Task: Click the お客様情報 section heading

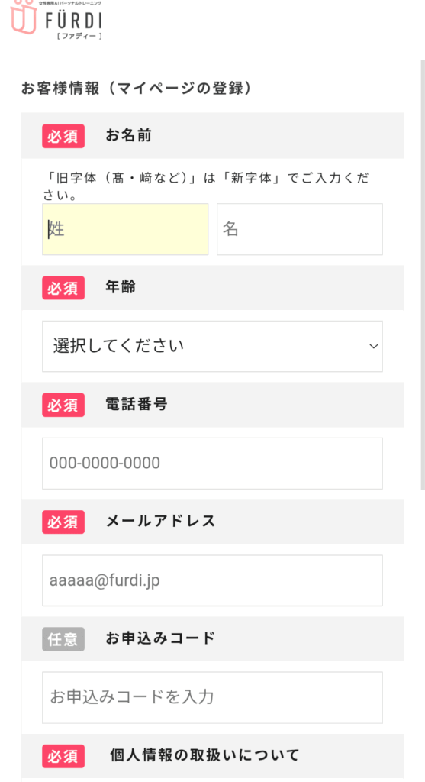Action: (x=136, y=89)
